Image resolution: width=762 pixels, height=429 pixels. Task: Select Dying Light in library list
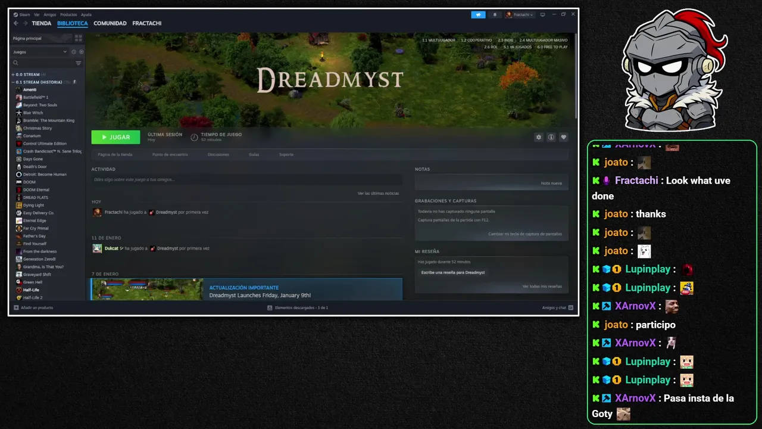pos(33,205)
